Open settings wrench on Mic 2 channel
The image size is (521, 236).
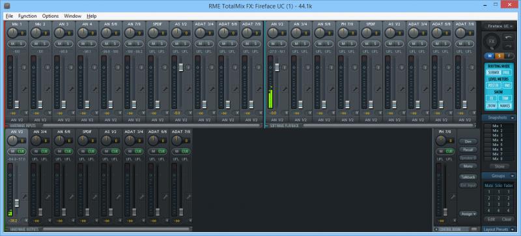(48, 89)
